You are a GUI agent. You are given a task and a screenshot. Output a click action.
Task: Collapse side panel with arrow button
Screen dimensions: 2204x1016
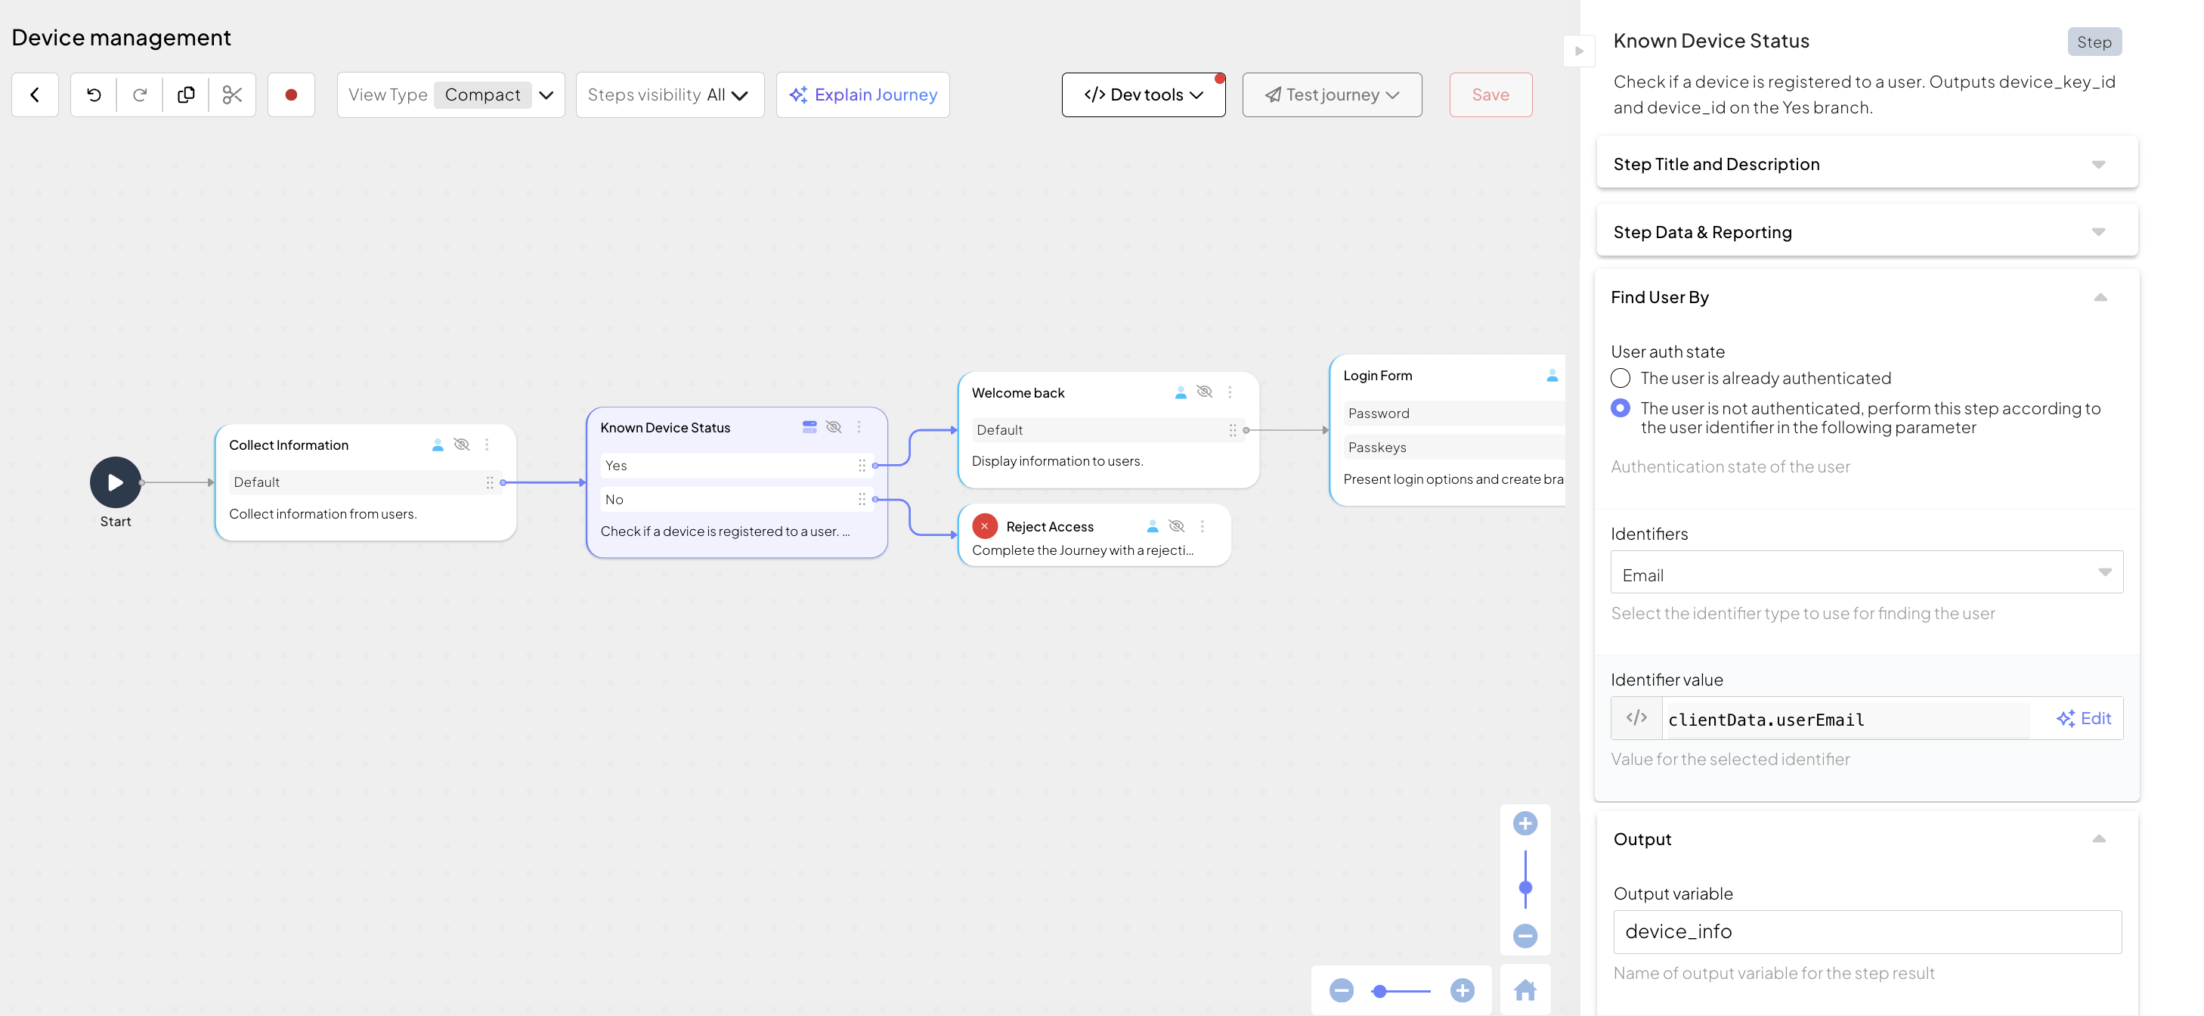point(1580,51)
